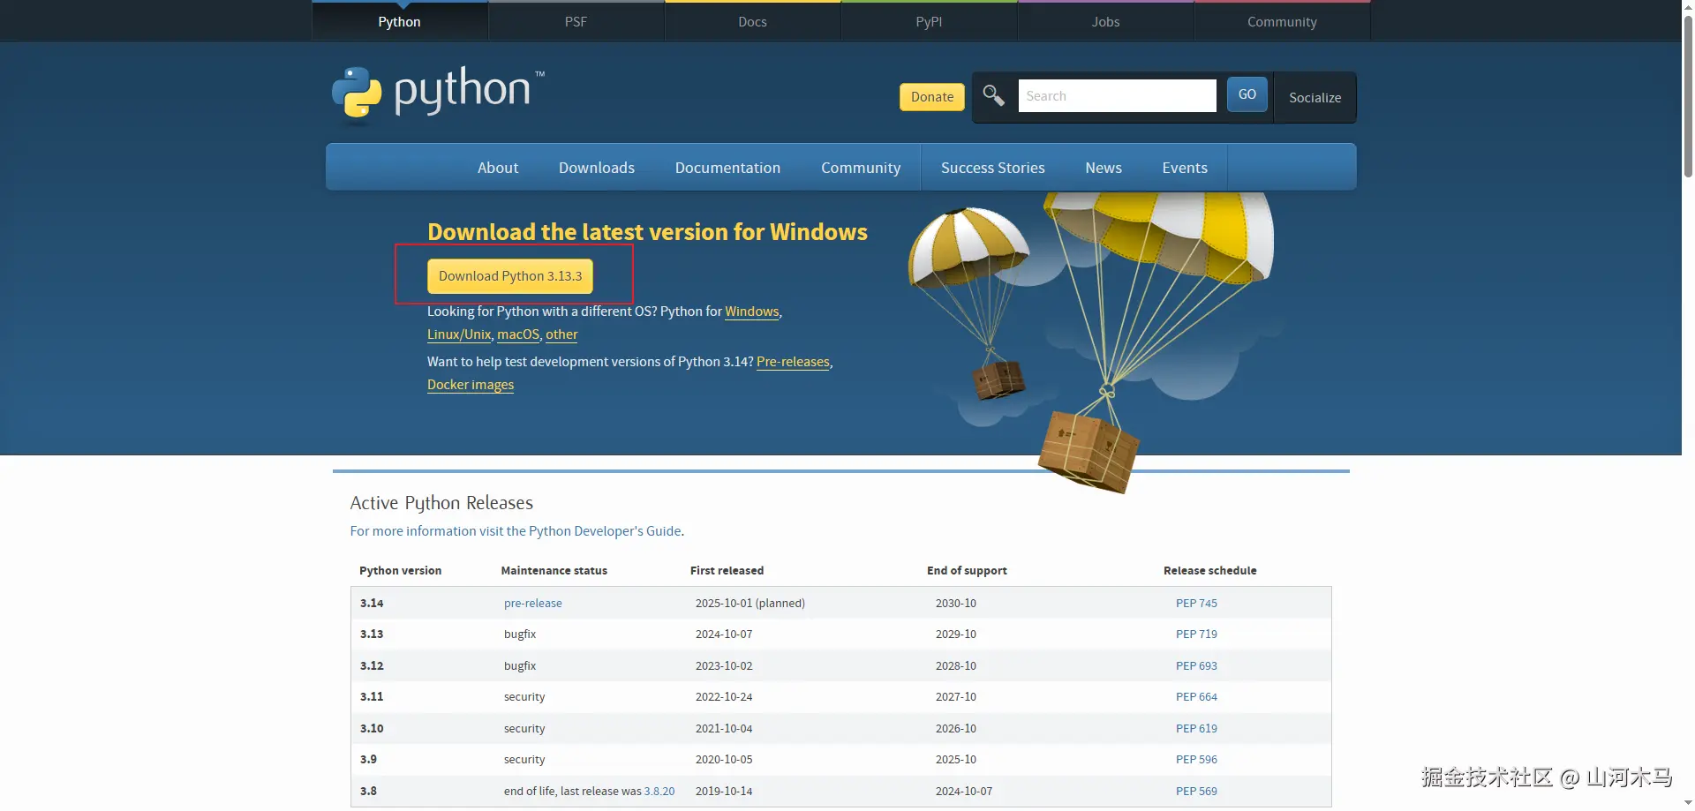This screenshot has height=811, width=1695.
Task: Select the Community top tab
Action: pos(1282,21)
